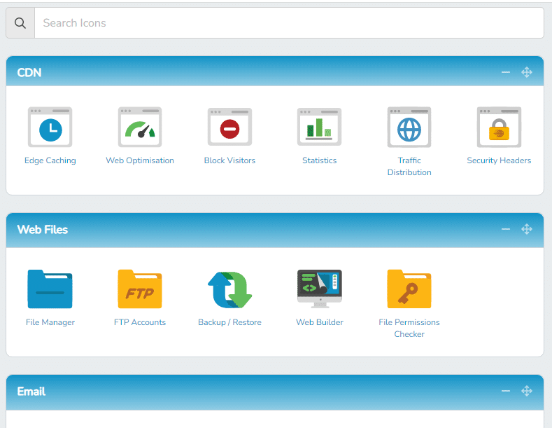Select the Traffic Distribution globe icon
The width and height of the screenshot is (552, 428).
point(409,127)
